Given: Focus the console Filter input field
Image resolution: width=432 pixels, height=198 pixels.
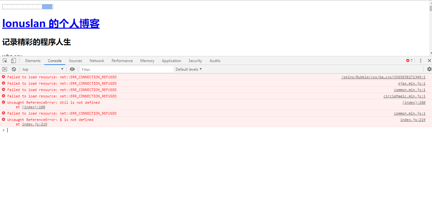Looking at the screenshot, I should [126, 69].
